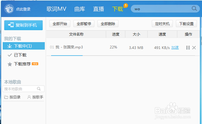Open 定时关机 scheduled shutdown
Image resolution: width=202 pixels, height=124 pixels.
coord(162,24)
